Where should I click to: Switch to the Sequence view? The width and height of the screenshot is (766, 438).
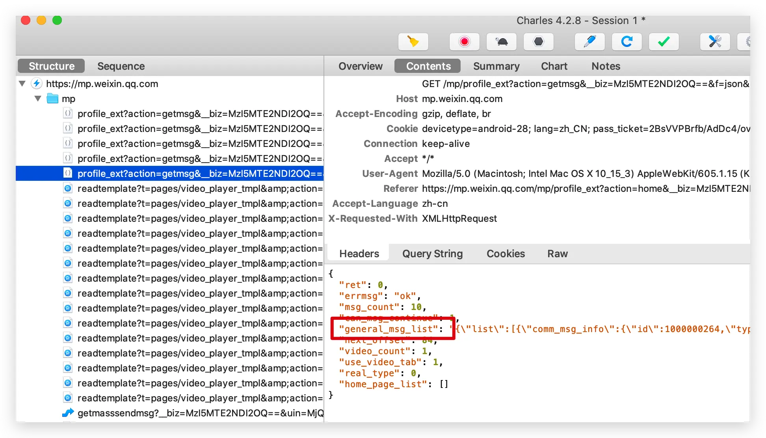(121, 66)
